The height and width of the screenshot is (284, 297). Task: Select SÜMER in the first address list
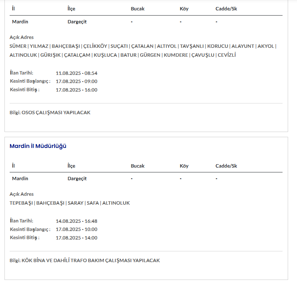(x=18, y=46)
